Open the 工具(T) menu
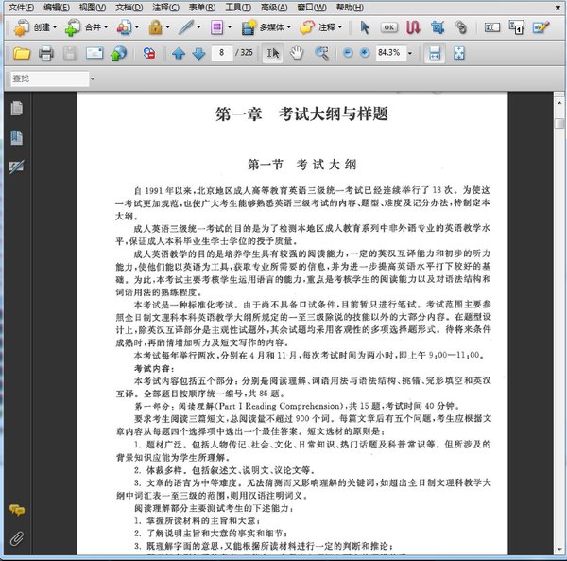 (238, 8)
